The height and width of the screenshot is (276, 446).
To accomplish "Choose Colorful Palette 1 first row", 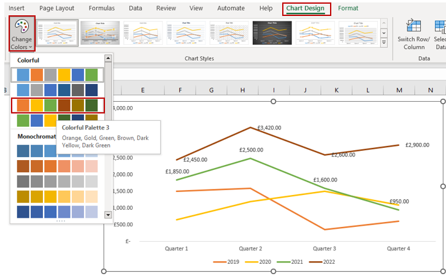I will (x=57, y=75).
